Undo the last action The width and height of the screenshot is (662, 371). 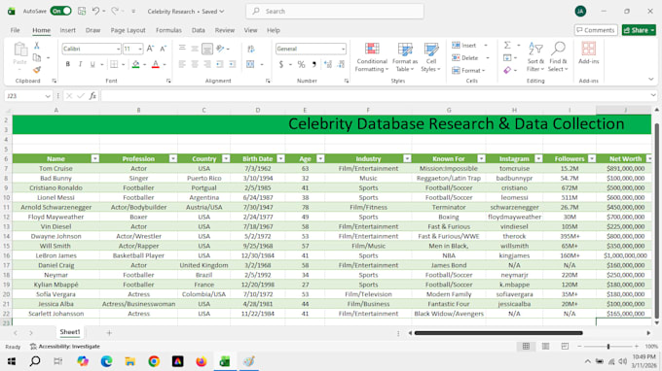click(x=95, y=11)
